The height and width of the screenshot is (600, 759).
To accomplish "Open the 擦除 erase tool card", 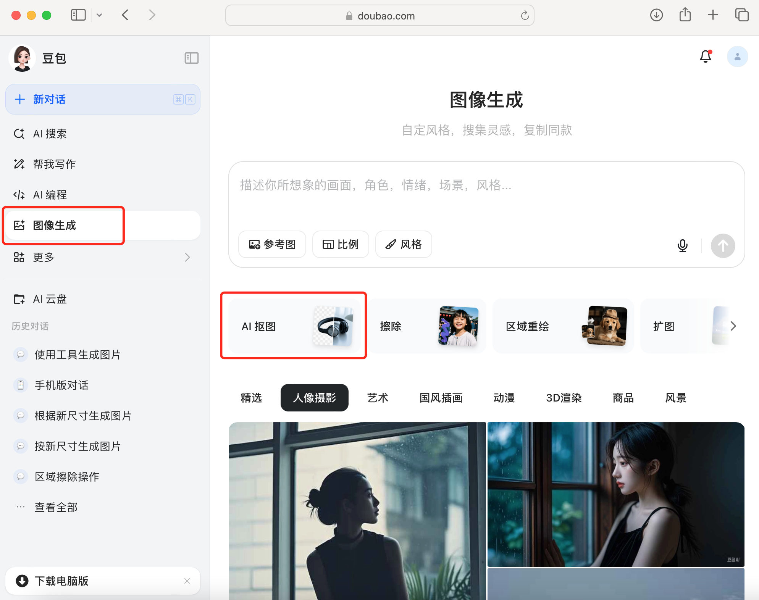I will [x=427, y=326].
